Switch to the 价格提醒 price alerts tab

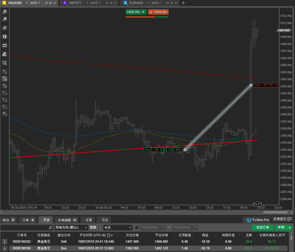(67, 220)
